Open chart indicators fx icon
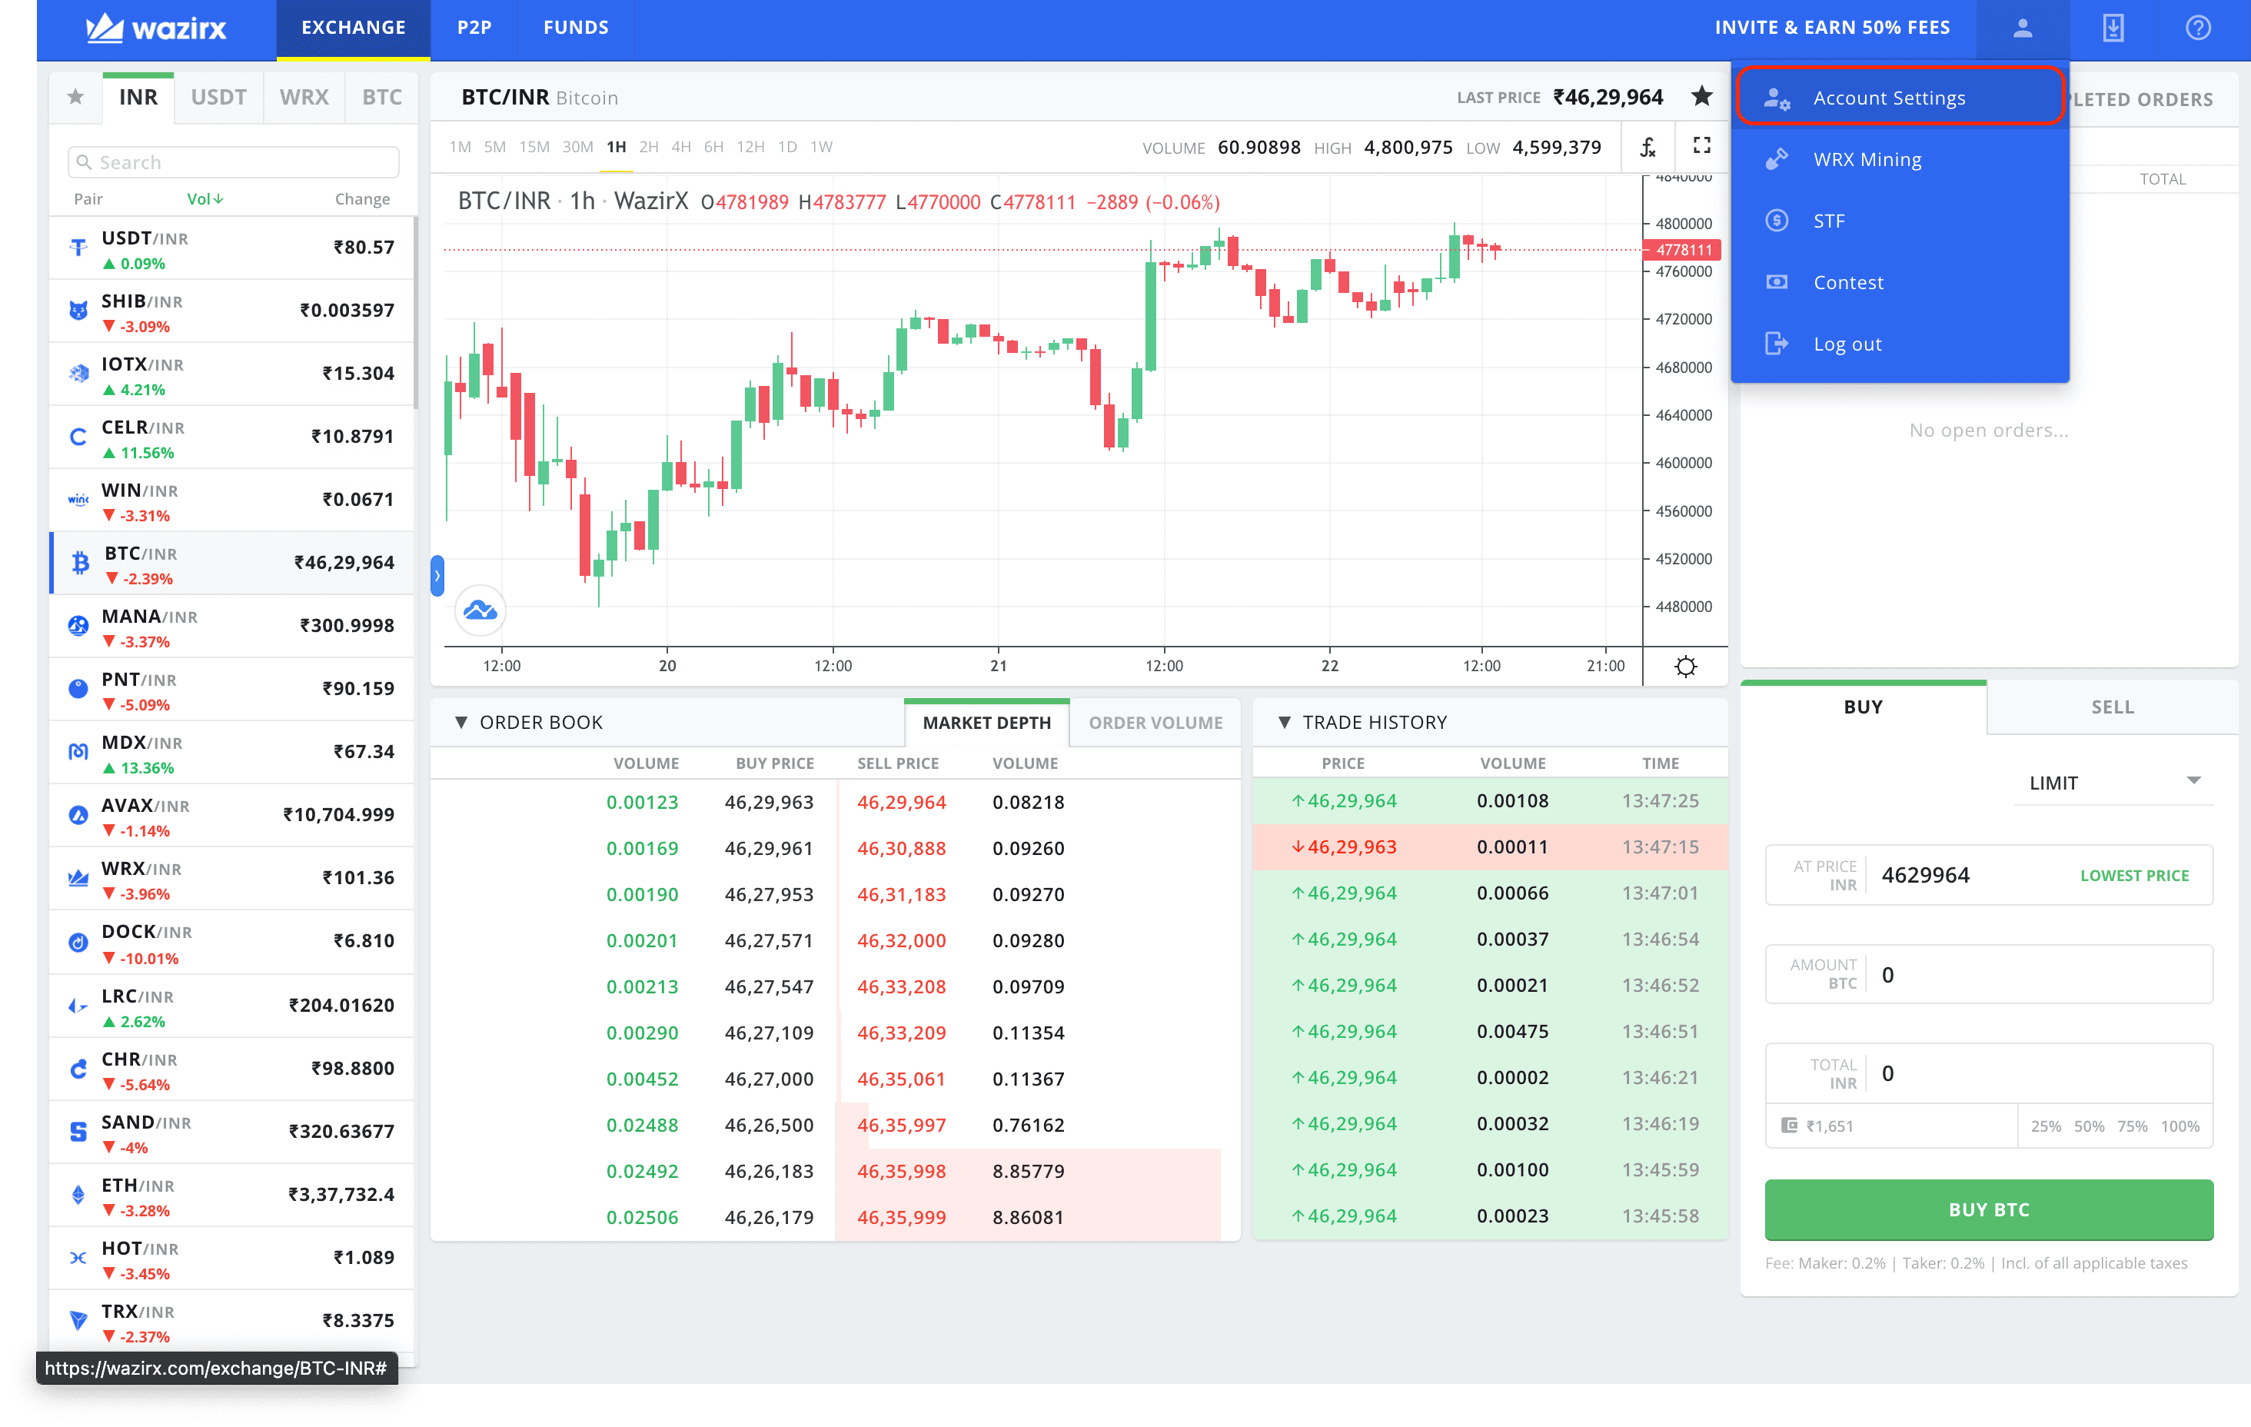 coord(1648,147)
